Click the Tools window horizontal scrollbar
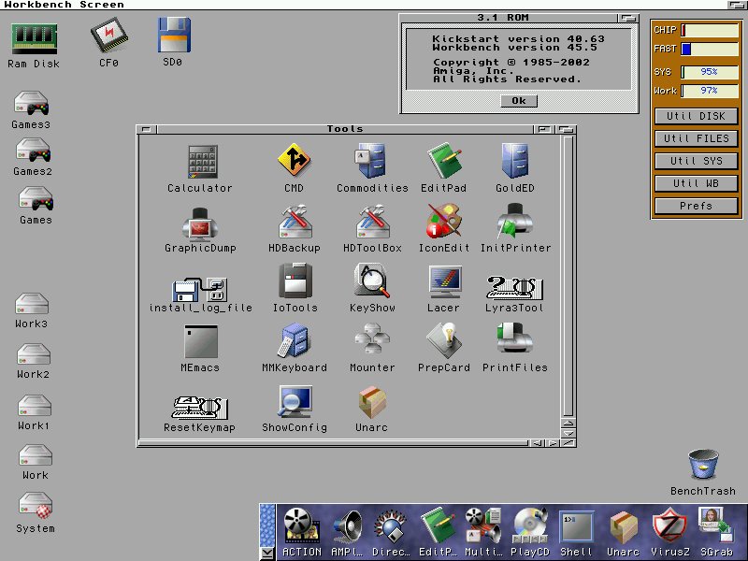This screenshot has height=561, width=748. pos(333,443)
